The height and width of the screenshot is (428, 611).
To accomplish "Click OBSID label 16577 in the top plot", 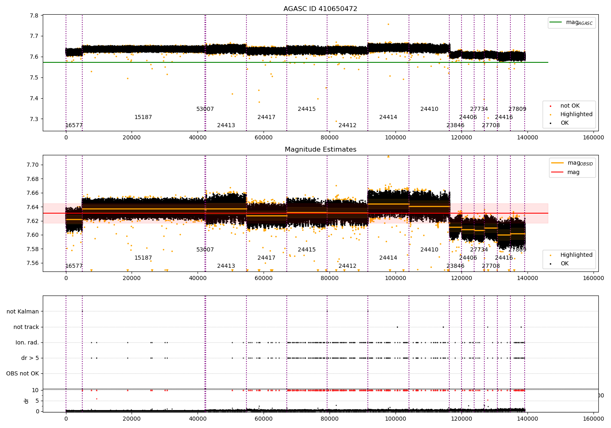I will 74,126.
